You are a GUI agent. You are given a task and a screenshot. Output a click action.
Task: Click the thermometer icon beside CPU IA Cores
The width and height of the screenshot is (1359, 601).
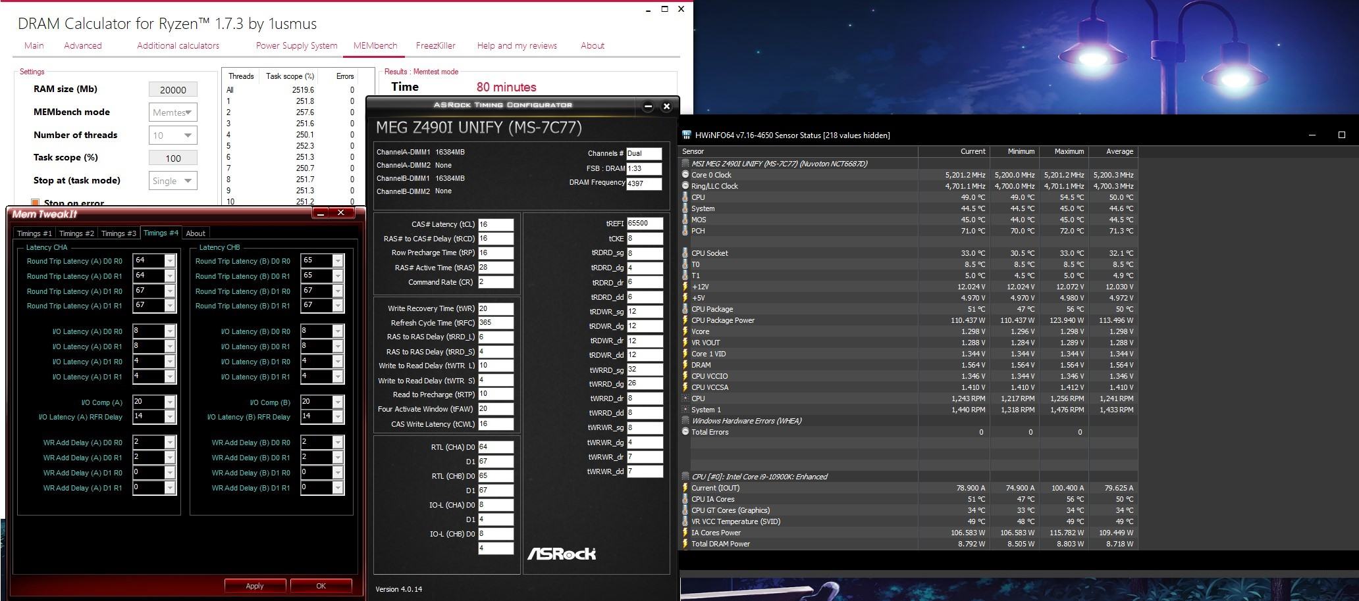(x=685, y=499)
